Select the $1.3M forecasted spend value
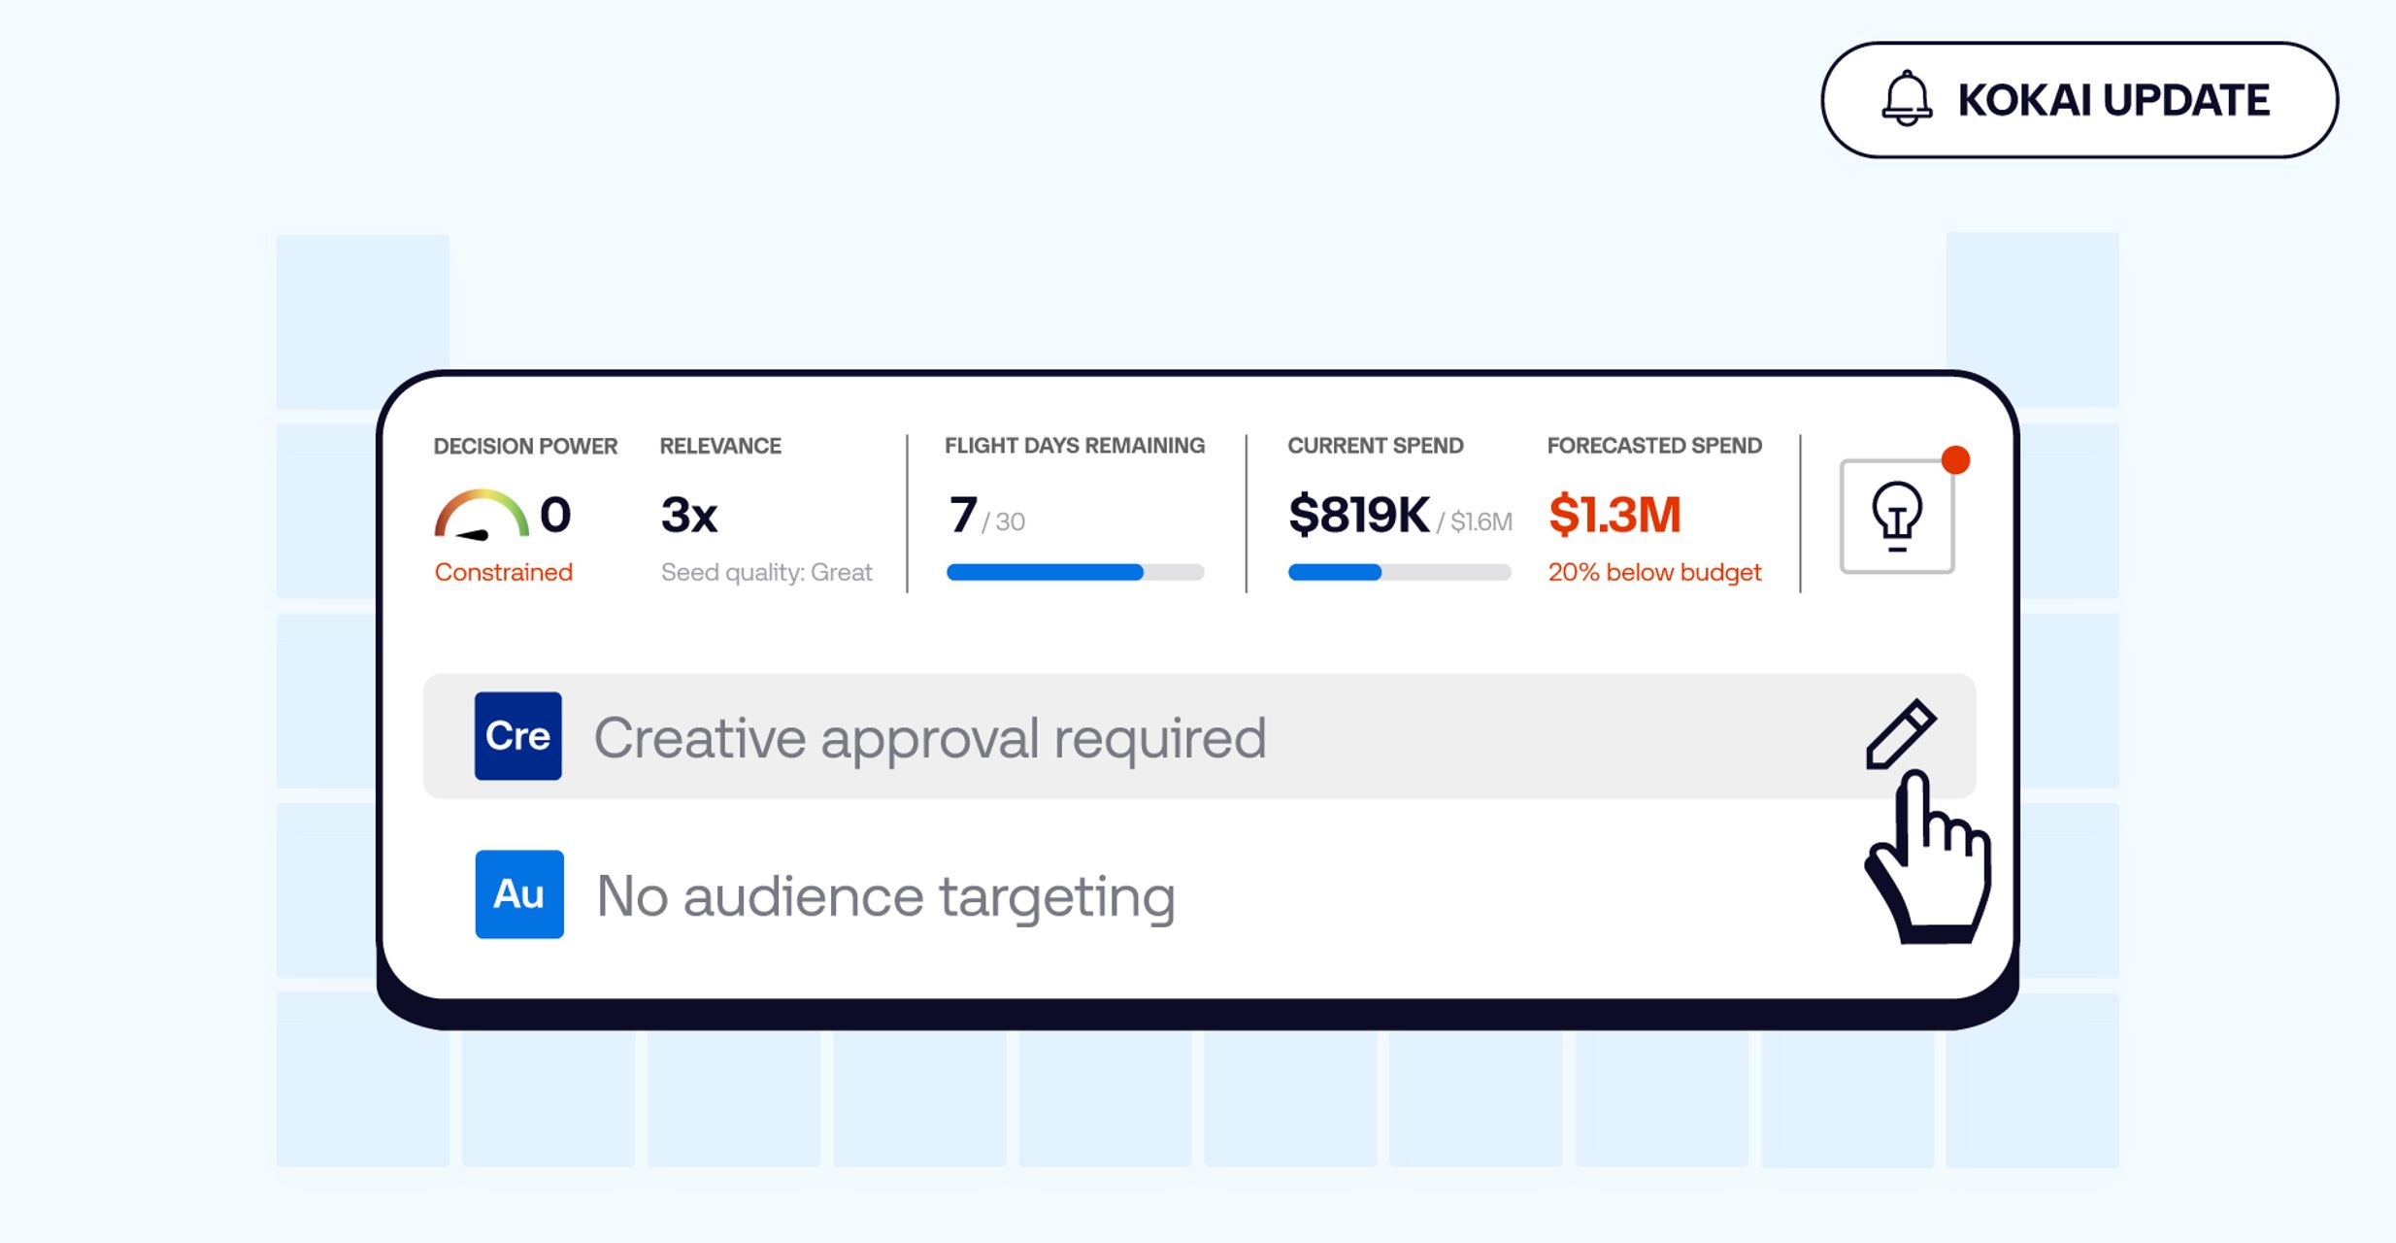2396x1243 pixels. (x=1615, y=513)
